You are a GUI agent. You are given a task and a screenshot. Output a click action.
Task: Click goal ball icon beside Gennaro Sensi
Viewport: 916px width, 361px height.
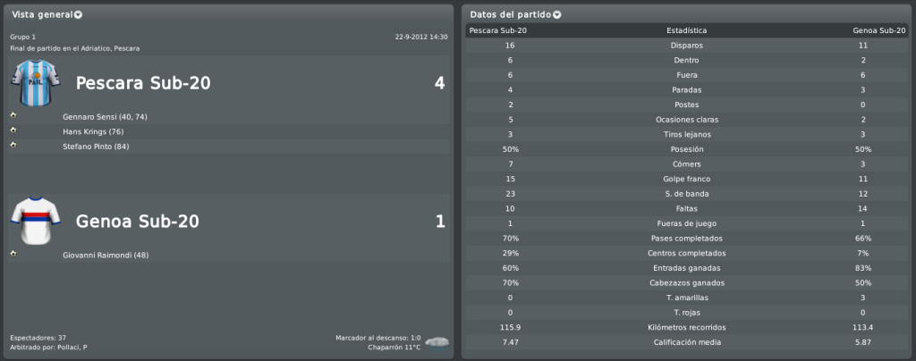13,115
